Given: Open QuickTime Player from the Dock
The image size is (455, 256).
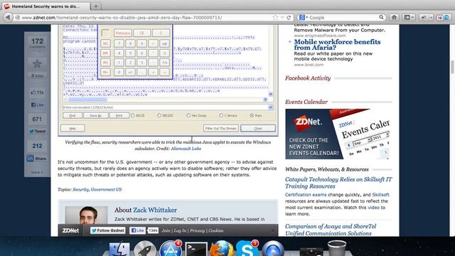Looking at the screenshot, I should [273, 249].
